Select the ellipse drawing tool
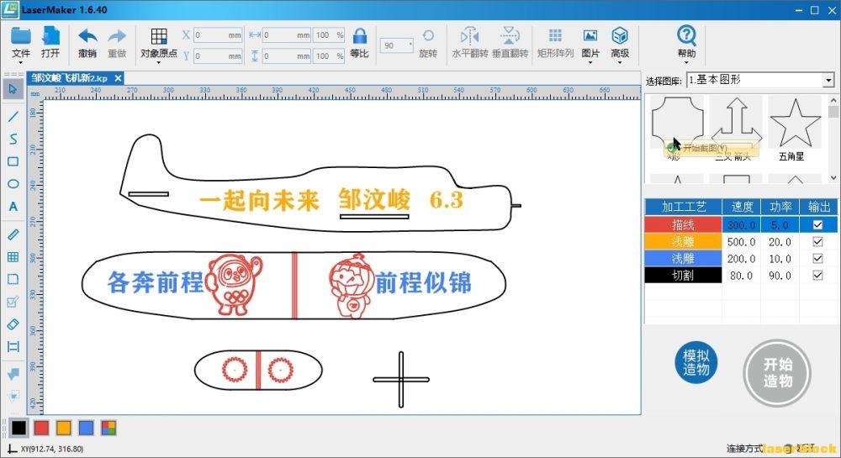The height and width of the screenshot is (458, 841). pos(13,184)
